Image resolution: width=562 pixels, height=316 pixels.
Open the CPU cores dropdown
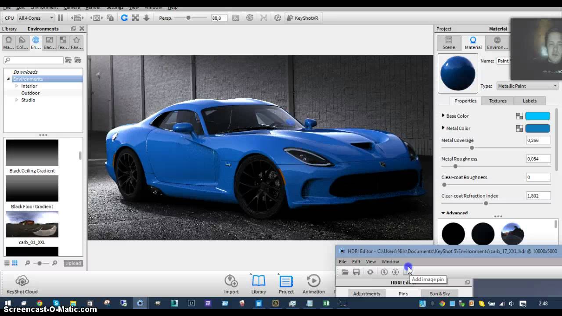[x=36, y=18]
